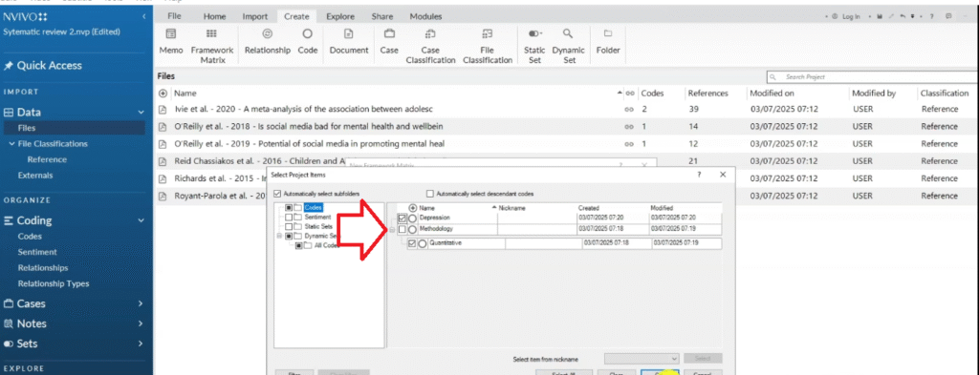Enable Automatically select descendant codes

point(429,193)
